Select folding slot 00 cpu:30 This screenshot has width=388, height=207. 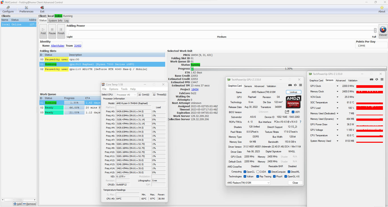pos(102,60)
